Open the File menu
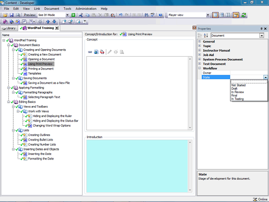Image resolution: width=269 pixels, height=202 pixels. click(x=7, y=8)
